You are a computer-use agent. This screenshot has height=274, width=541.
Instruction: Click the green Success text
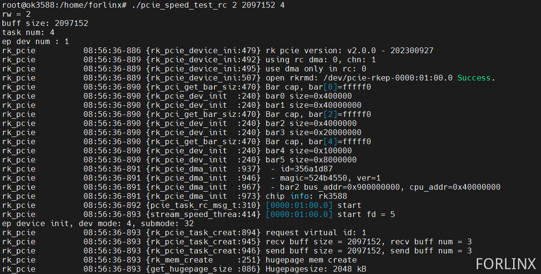(474, 78)
